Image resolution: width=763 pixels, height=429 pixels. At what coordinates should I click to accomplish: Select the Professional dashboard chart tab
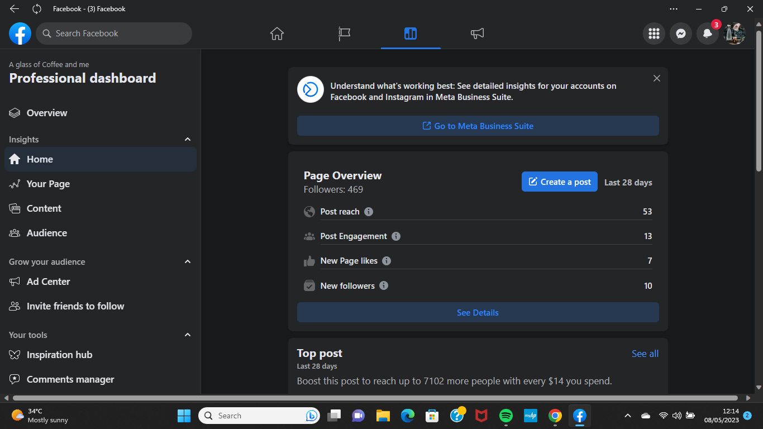pos(411,34)
